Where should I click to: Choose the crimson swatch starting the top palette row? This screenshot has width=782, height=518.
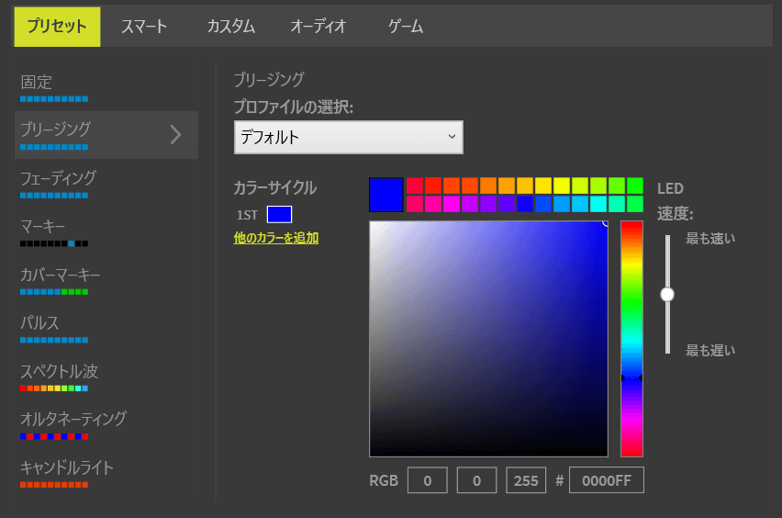[x=415, y=186]
